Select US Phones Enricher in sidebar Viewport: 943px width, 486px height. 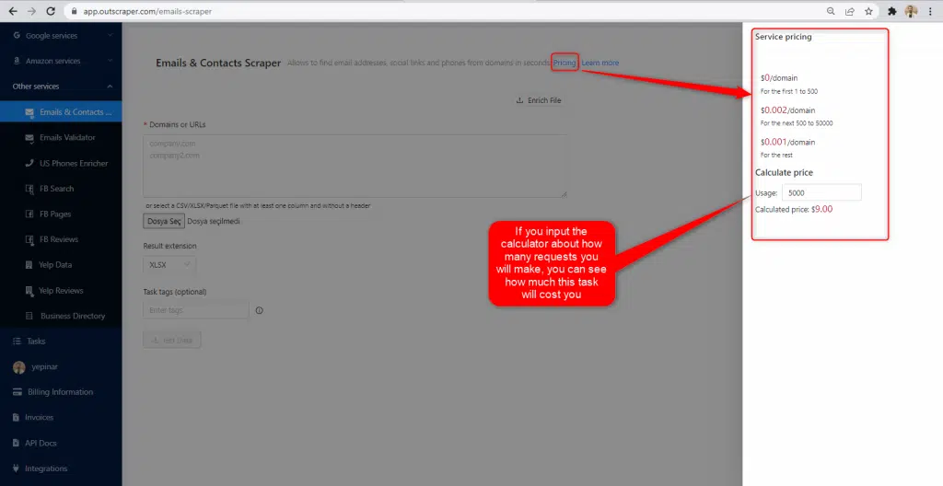73,164
